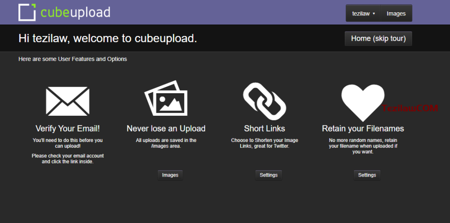This screenshot has width=450, height=223.
Task: Click the welcome to cubeupload greeting
Action: coord(108,39)
